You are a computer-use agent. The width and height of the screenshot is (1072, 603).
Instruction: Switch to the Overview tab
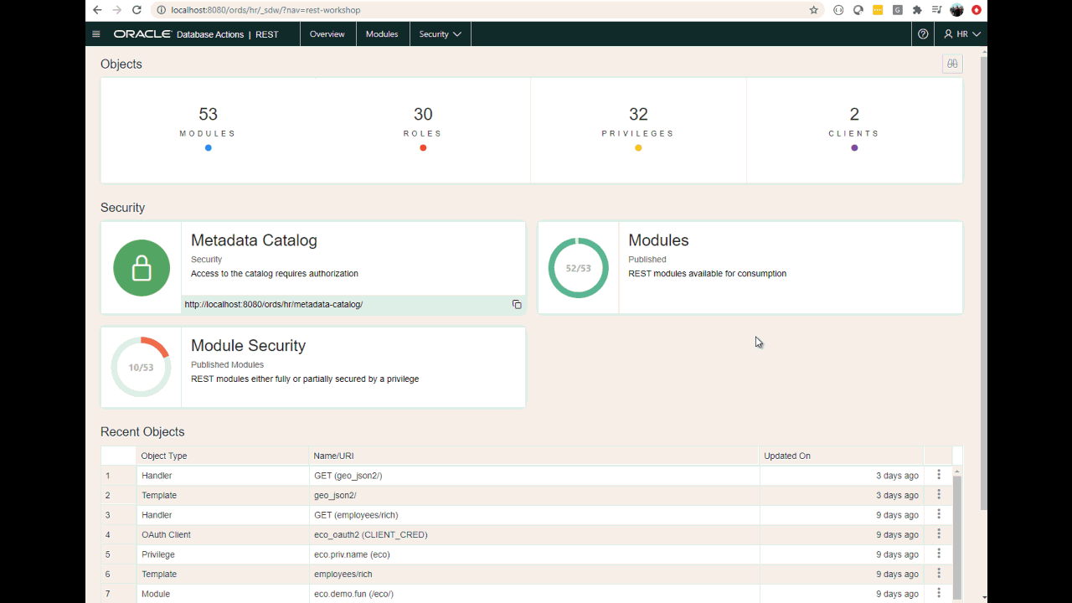coord(327,34)
